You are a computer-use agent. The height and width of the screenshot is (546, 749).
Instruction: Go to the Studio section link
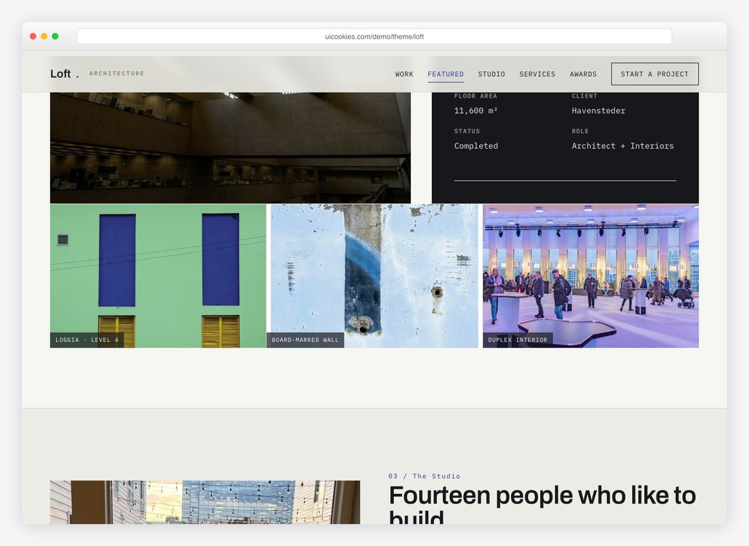click(x=492, y=74)
